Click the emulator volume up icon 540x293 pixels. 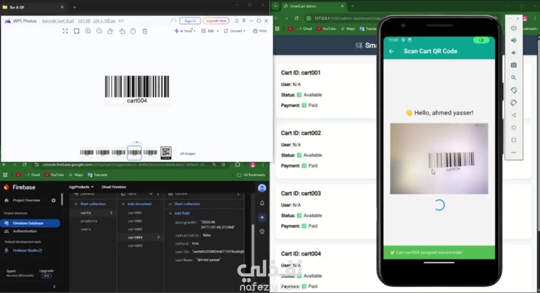pyautogui.click(x=514, y=40)
